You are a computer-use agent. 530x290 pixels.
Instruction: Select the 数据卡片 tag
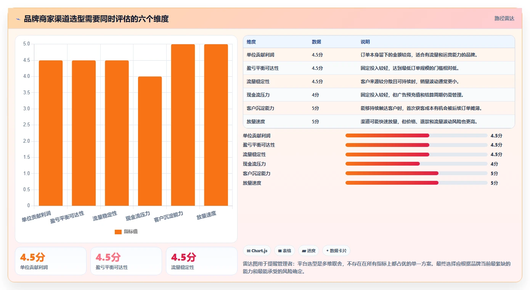click(336, 251)
